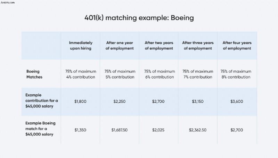Image resolution: width=278 pixels, height=158 pixels.
Task: Click the '75% of maximum 4% contribution' cell
Action: click(x=81, y=74)
